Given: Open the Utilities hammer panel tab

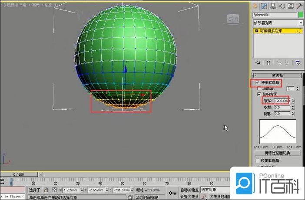Looking at the screenshot, I should [x=299, y=5].
